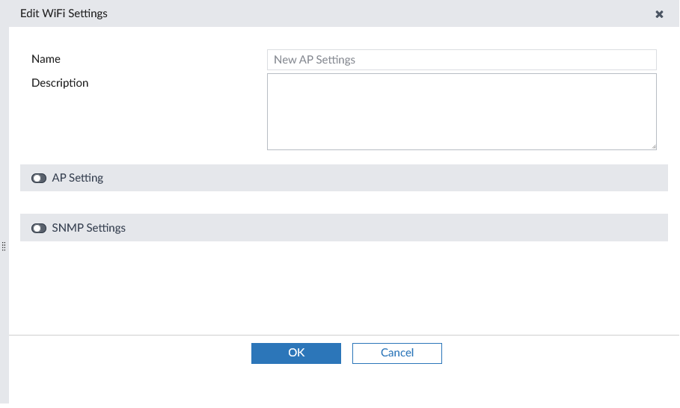Click the Edit WiFi Settings title text

(64, 13)
